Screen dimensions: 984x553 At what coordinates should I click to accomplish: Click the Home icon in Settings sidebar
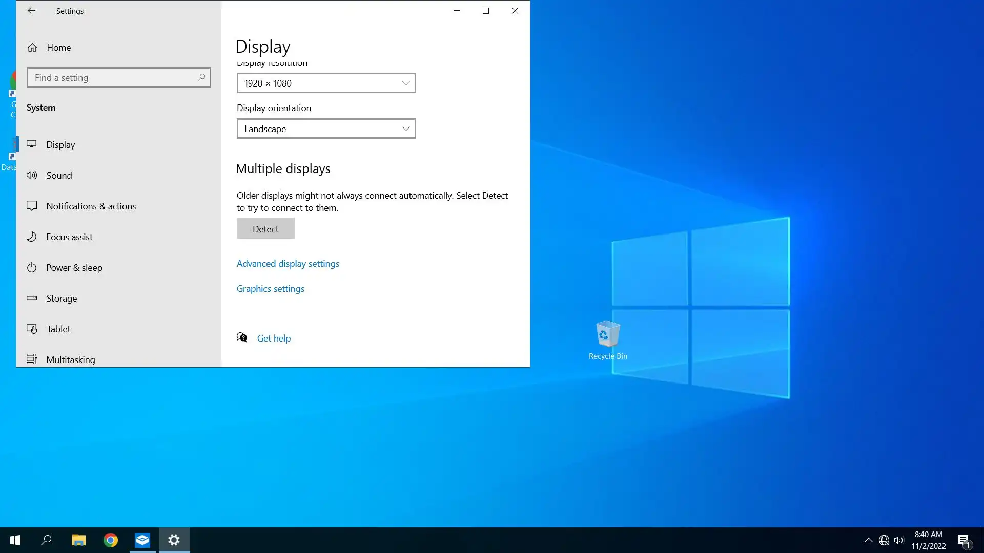(32, 48)
